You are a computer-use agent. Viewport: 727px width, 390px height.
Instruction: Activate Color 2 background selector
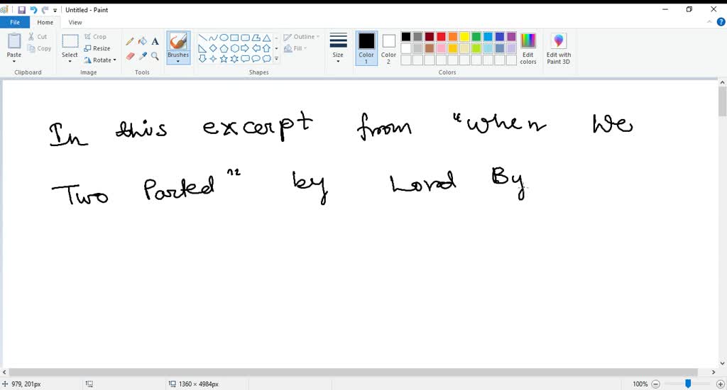388,48
